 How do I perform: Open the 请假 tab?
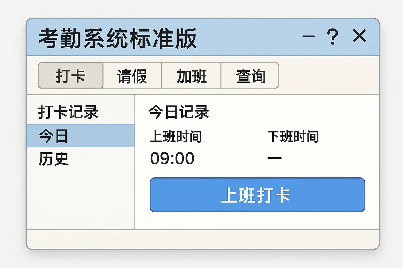[x=132, y=76]
